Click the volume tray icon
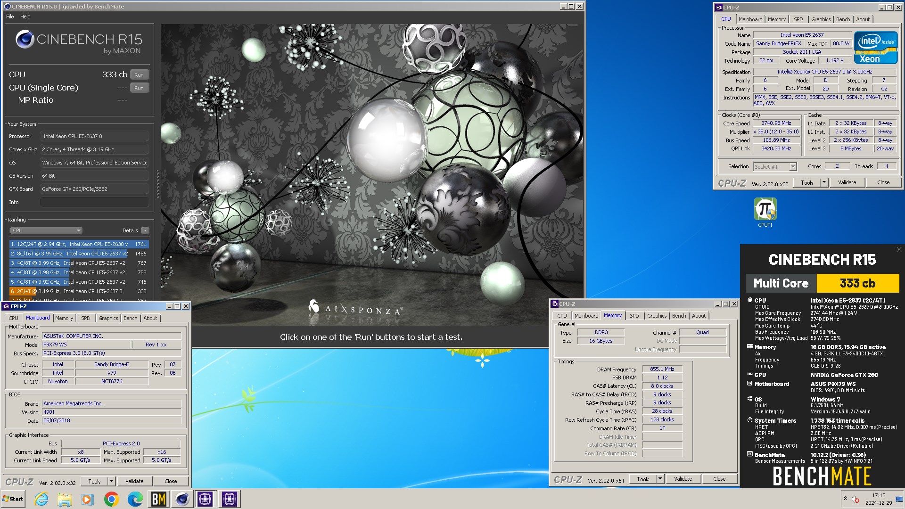Screen dimensions: 905x509 coord(856,499)
